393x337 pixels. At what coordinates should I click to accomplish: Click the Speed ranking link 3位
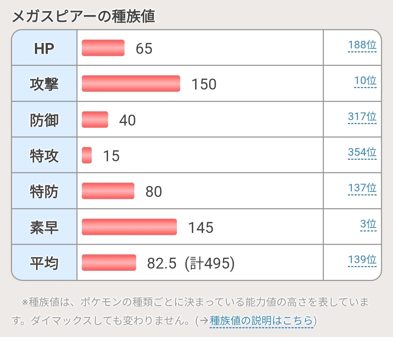[x=368, y=224]
